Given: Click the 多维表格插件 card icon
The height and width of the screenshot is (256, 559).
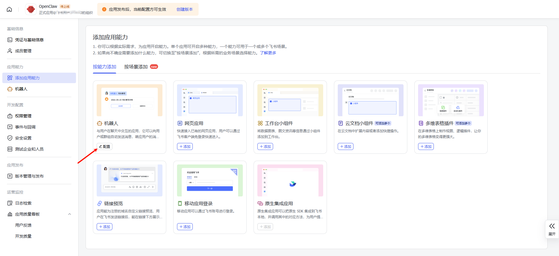Looking at the screenshot, I should pos(421,123).
